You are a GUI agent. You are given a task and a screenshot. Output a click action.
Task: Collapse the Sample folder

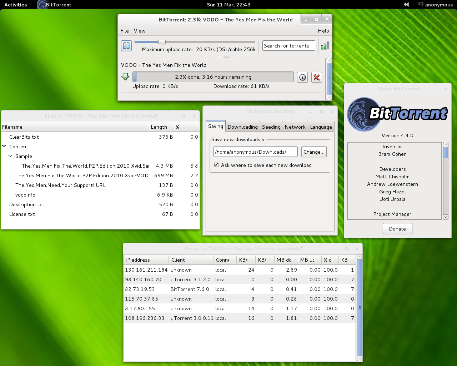point(10,156)
